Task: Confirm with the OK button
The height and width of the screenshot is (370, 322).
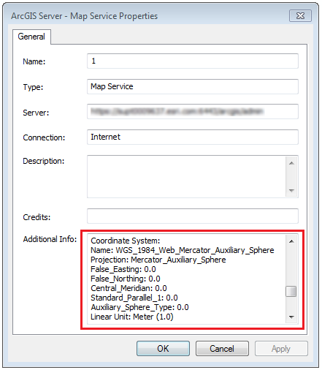Action: 163,349
